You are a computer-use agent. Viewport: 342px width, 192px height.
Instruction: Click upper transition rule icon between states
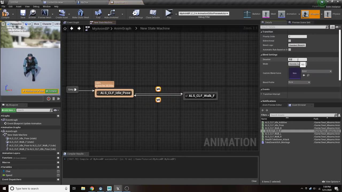coord(158,89)
